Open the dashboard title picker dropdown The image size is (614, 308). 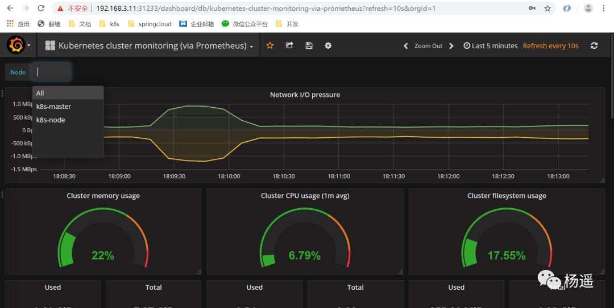[x=149, y=46]
